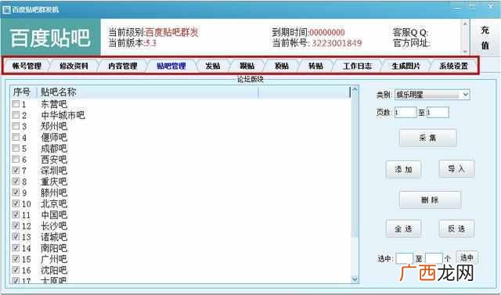Open the 跟贴 tab
501x295 pixels.
[x=247, y=66]
